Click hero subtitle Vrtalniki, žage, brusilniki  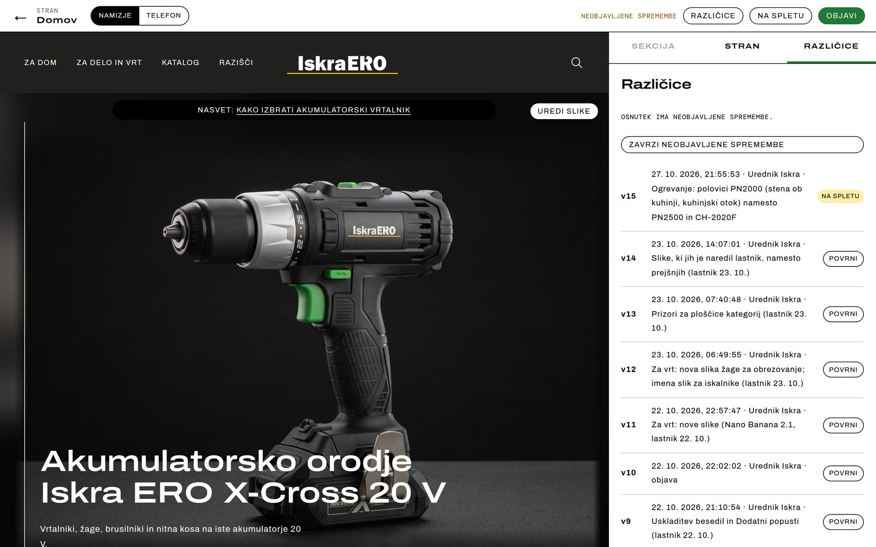click(170, 536)
